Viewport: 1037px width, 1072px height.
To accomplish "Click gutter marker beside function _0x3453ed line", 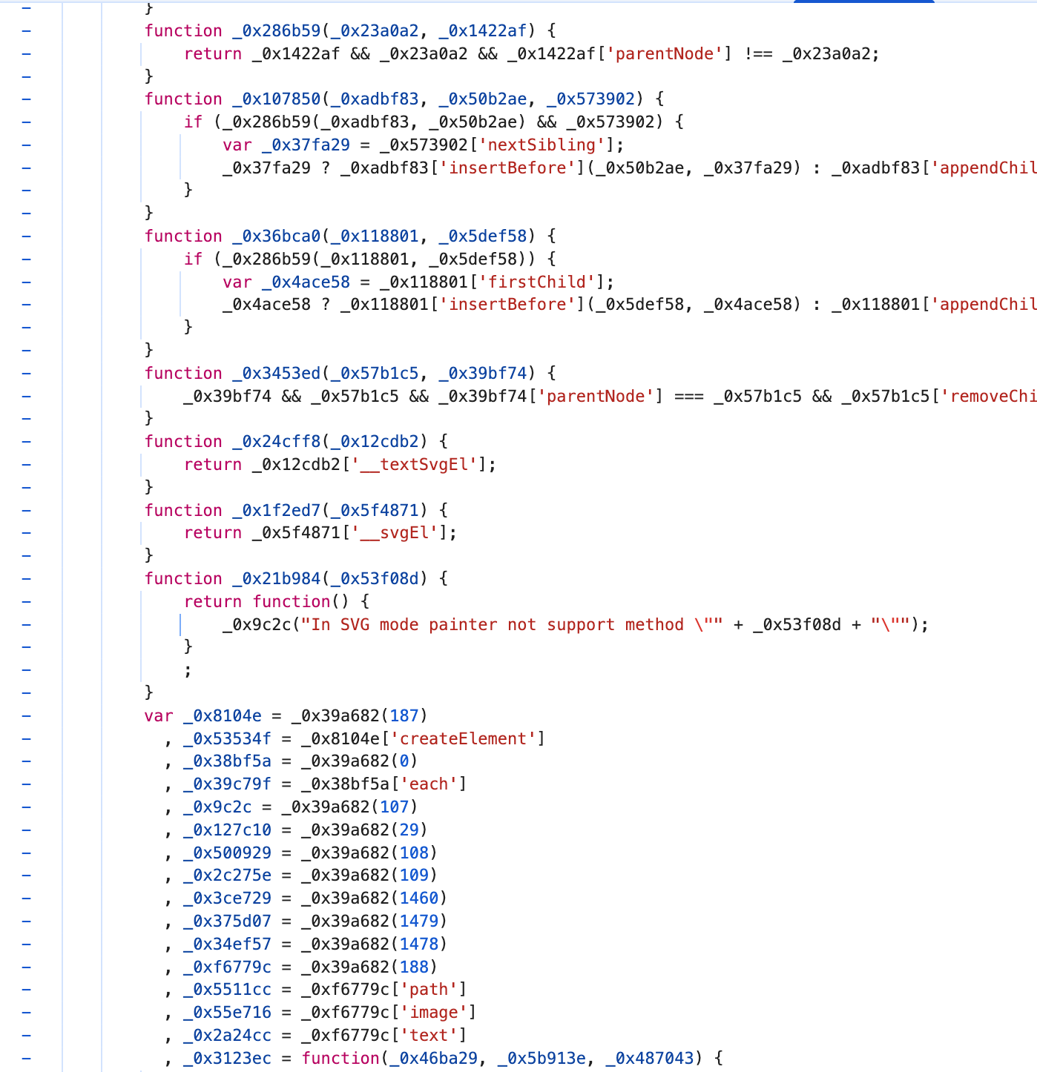I will [27, 374].
